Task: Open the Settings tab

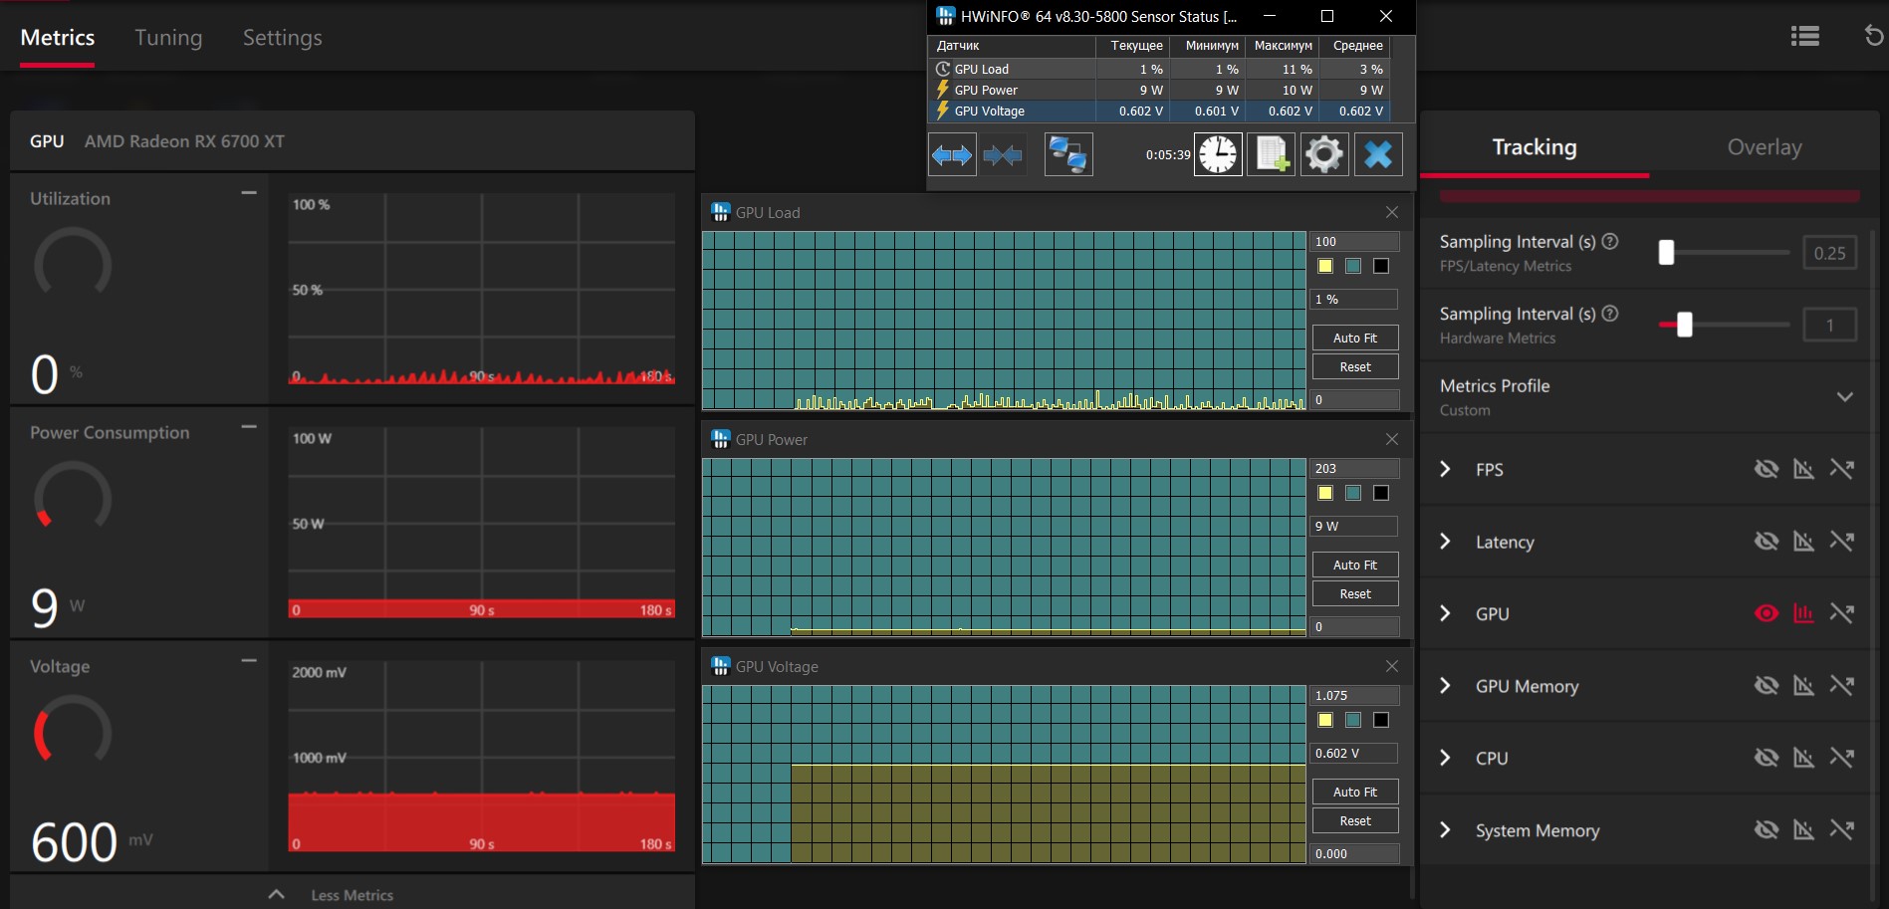Action: pos(283,38)
